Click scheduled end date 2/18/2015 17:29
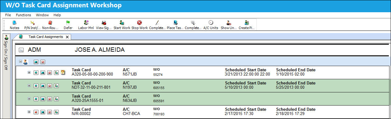This screenshot has width=391, height=119. (290, 114)
